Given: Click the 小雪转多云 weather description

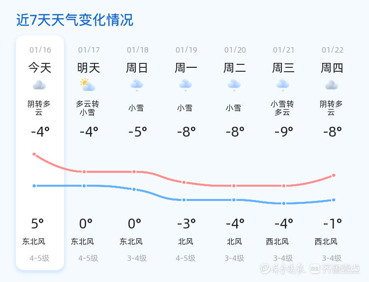Looking at the screenshot, I should 282,108.
